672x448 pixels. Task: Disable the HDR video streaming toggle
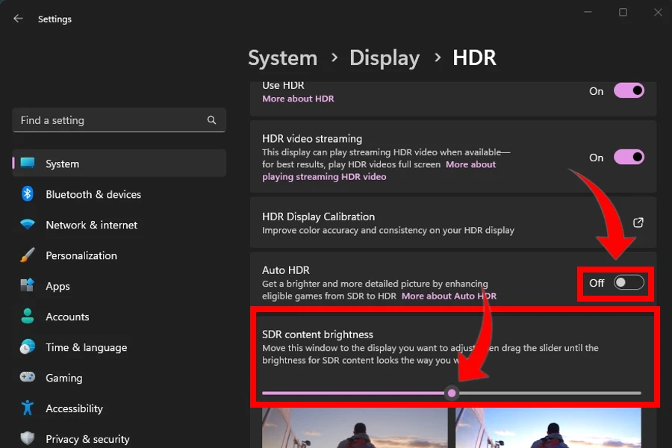(629, 157)
